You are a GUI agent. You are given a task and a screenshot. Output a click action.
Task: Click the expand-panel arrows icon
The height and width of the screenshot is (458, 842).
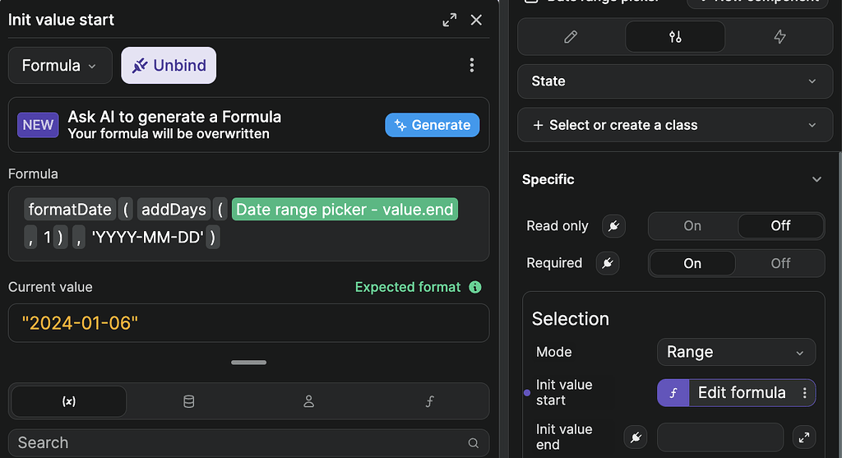click(x=450, y=21)
